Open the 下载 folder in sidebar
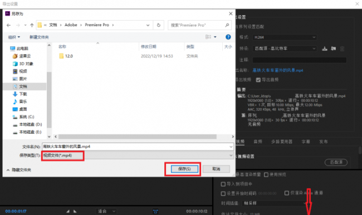 (20, 94)
